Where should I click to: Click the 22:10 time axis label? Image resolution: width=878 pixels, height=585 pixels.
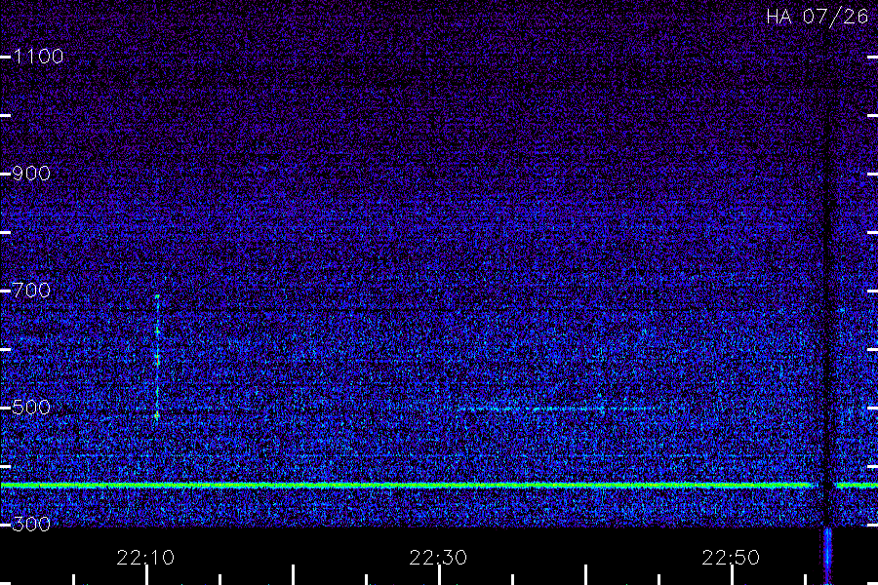coord(145,558)
